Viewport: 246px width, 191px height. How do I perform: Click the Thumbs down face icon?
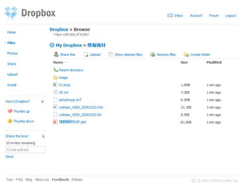coord(10,121)
